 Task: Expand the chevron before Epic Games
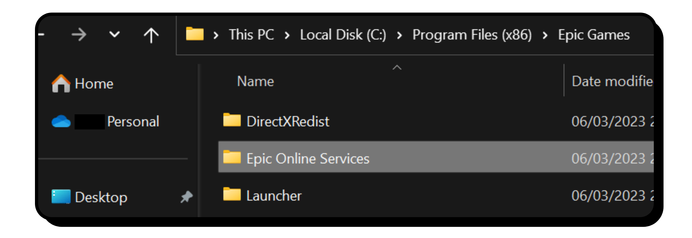tap(545, 35)
